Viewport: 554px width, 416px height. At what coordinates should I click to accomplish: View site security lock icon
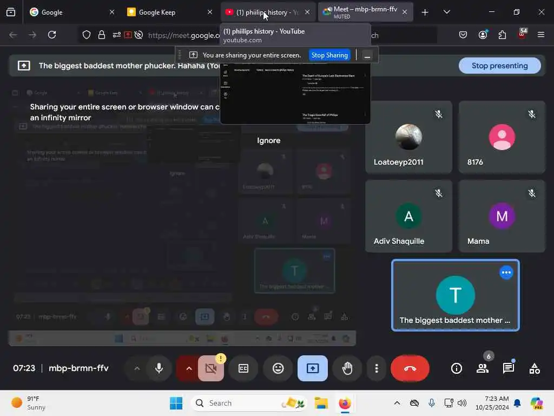click(102, 35)
